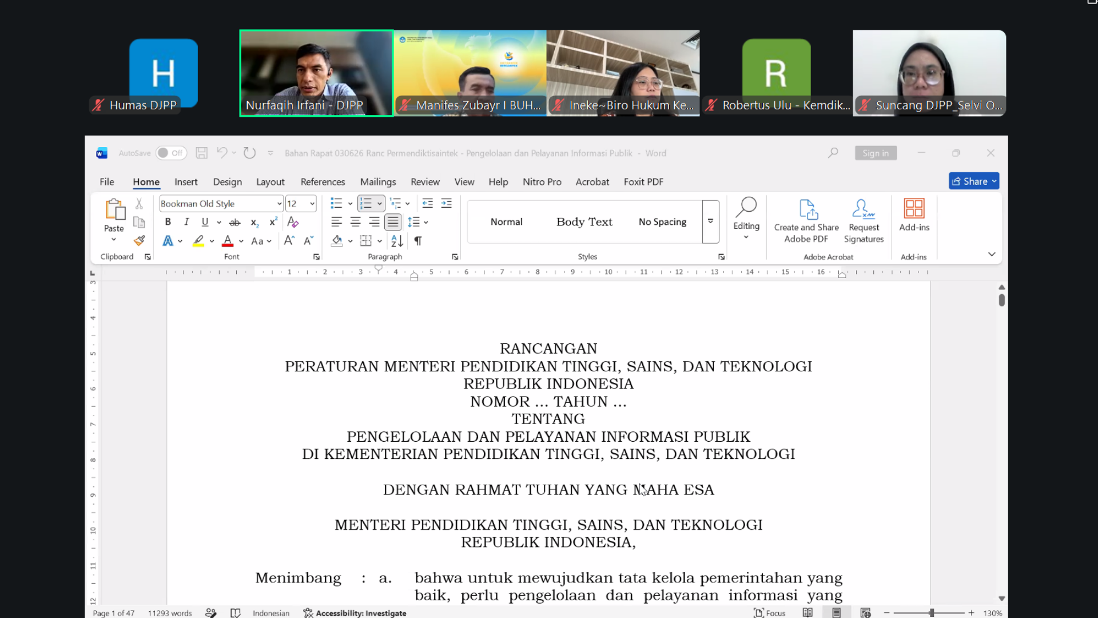Expand the Paste options arrow
Screen dimensions: 1098x618
pyautogui.click(x=114, y=240)
